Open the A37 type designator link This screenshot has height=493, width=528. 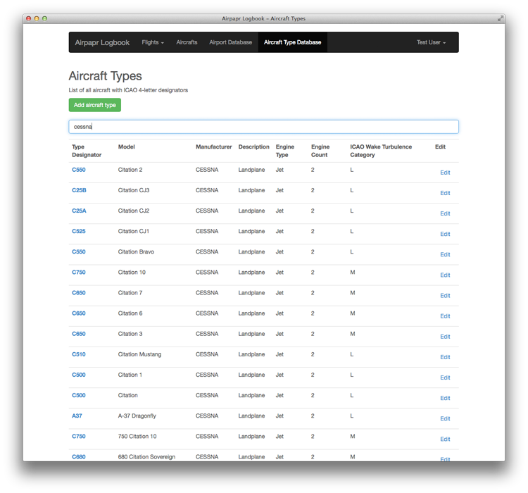click(x=77, y=416)
